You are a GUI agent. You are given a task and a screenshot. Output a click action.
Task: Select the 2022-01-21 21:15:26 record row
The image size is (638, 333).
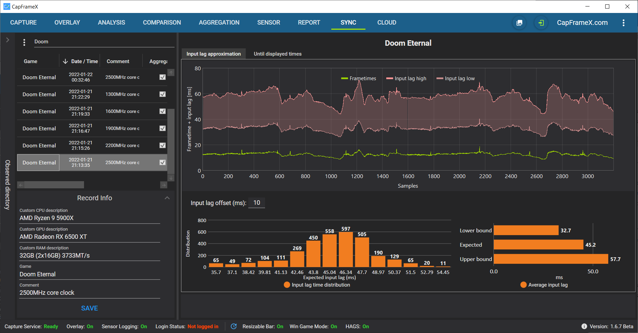[x=92, y=145]
